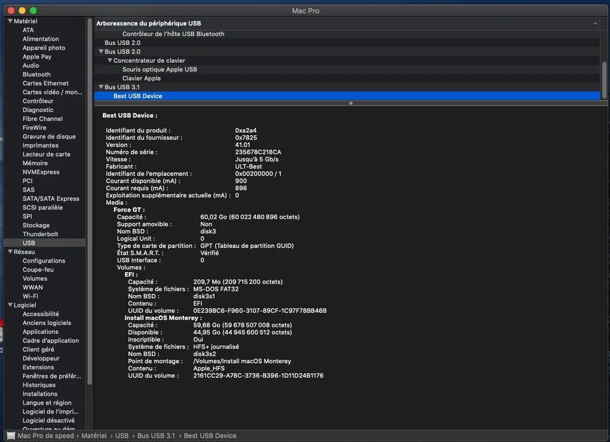Open SATA/SATA Express category
Screen dimensions: 610x442
tap(51, 198)
